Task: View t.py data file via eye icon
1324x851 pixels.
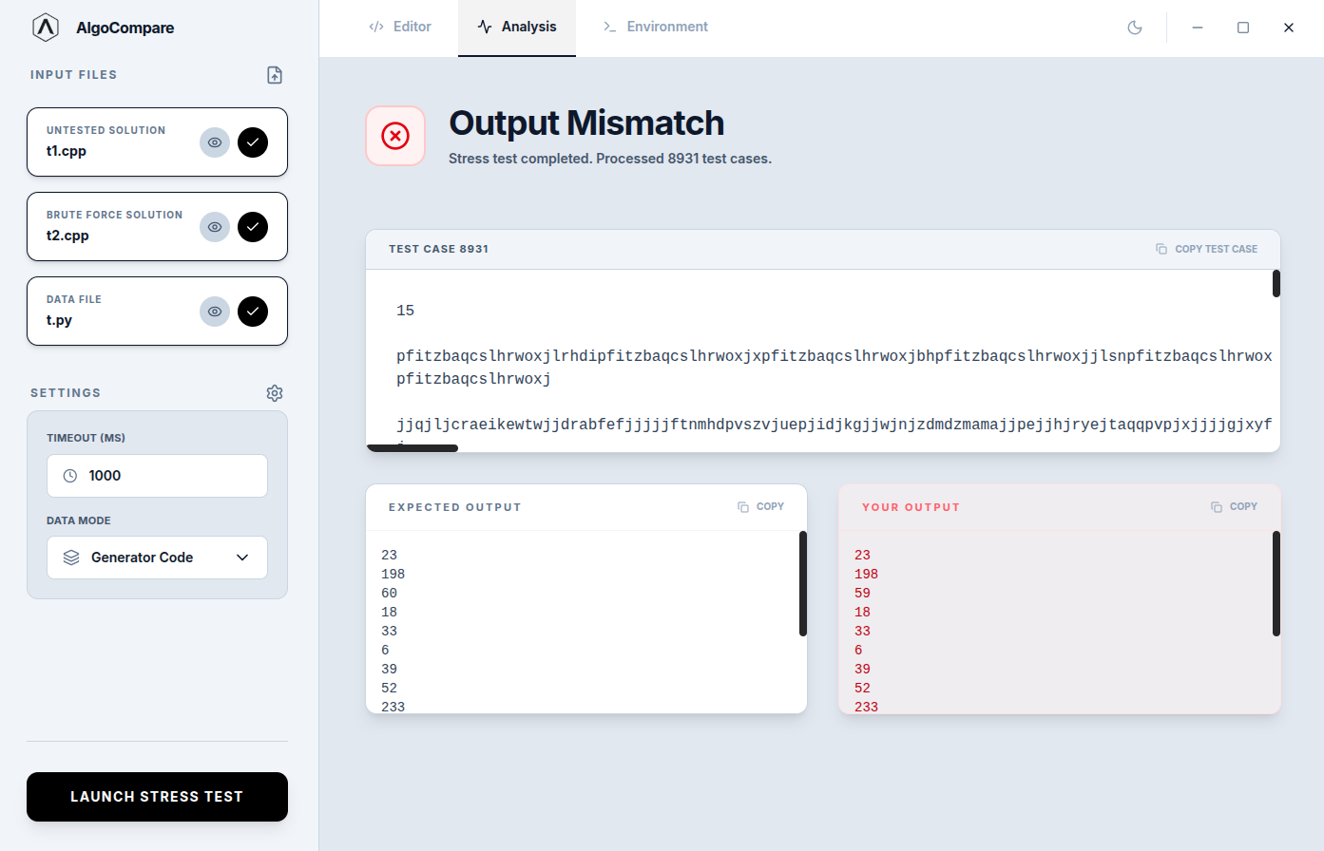Action: pos(215,312)
